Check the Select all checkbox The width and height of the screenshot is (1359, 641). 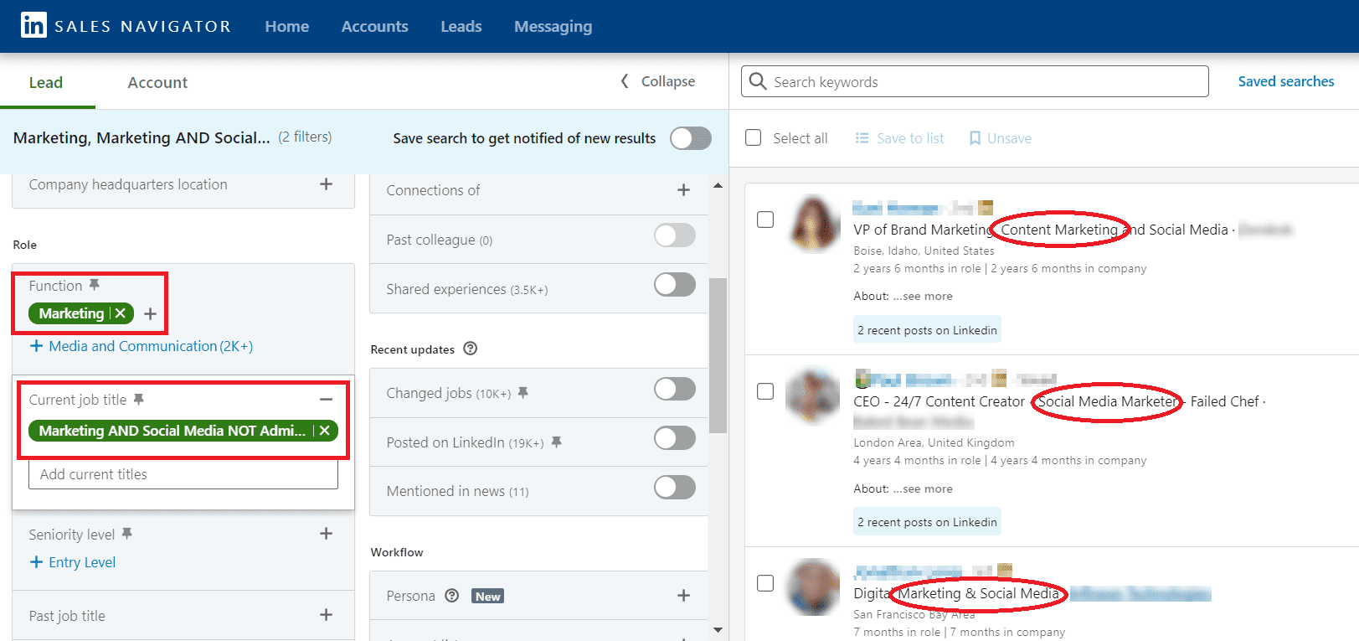tap(754, 138)
